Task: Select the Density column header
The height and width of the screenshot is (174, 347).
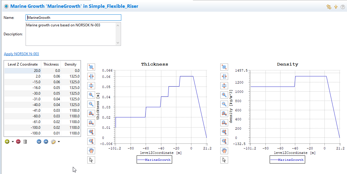Action: [70, 64]
